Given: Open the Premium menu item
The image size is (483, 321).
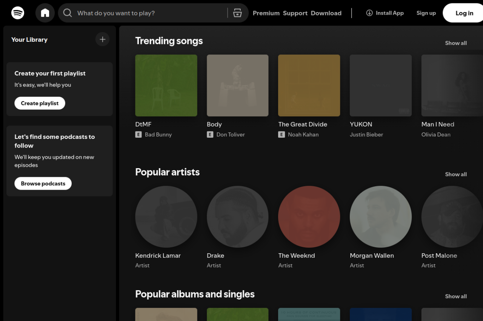Looking at the screenshot, I should [266, 13].
